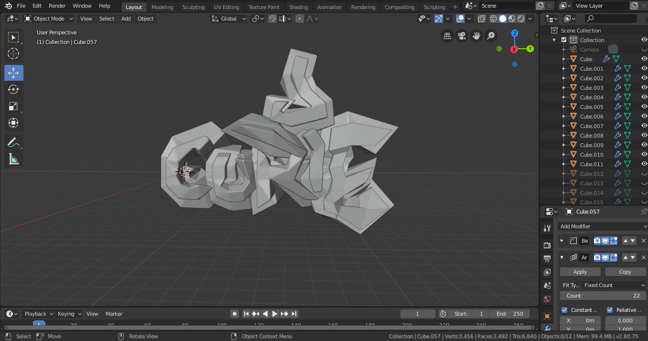Expand the Fit Type Fixed Count dropdown
Image resolution: width=648 pixels, height=341 pixels.
pos(614,285)
